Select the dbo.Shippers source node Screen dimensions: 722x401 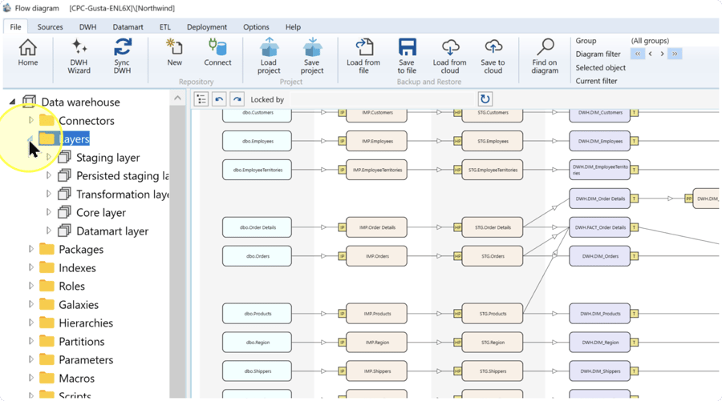(257, 371)
